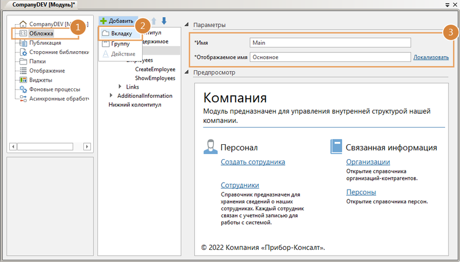This screenshot has width=460, height=262.
Task: Select the Links group row
Action: click(x=132, y=87)
